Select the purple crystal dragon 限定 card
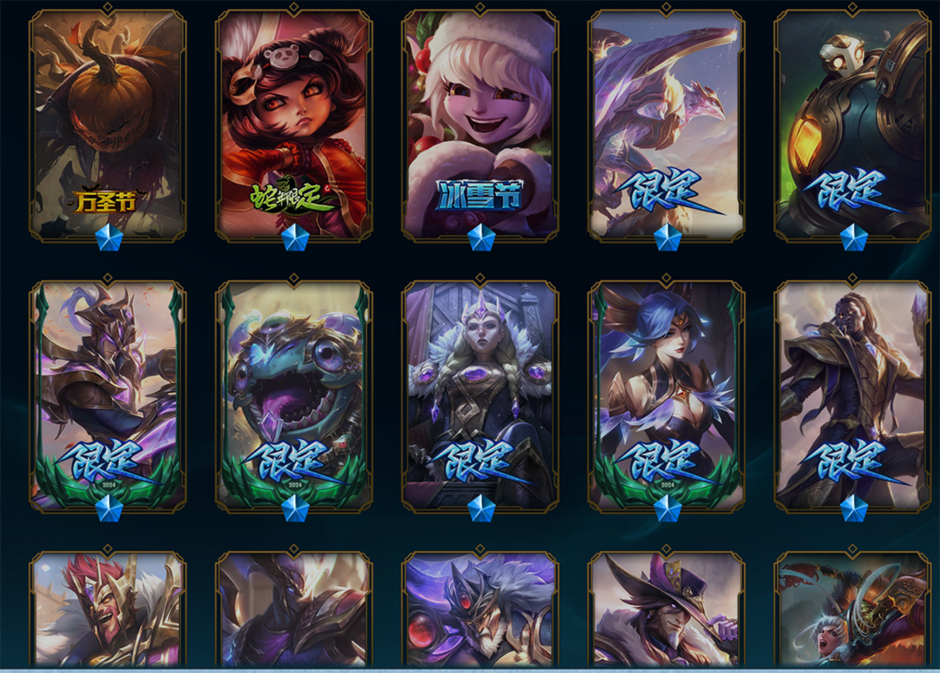The width and height of the screenshot is (940, 673). (666, 125)
